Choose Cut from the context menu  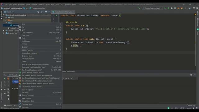point(40,27)
